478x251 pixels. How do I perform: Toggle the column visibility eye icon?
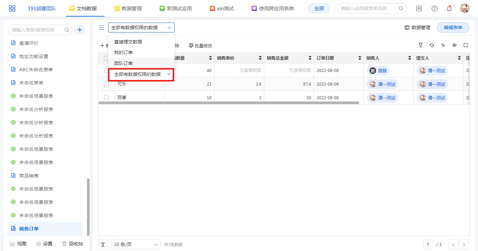tap(454, 45)
